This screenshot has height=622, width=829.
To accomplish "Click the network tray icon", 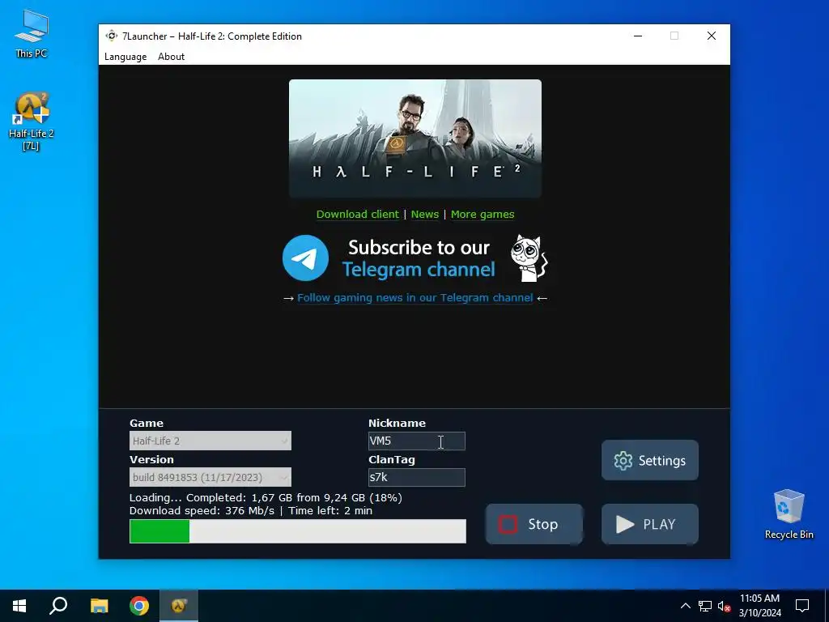I will pos(705,606).
